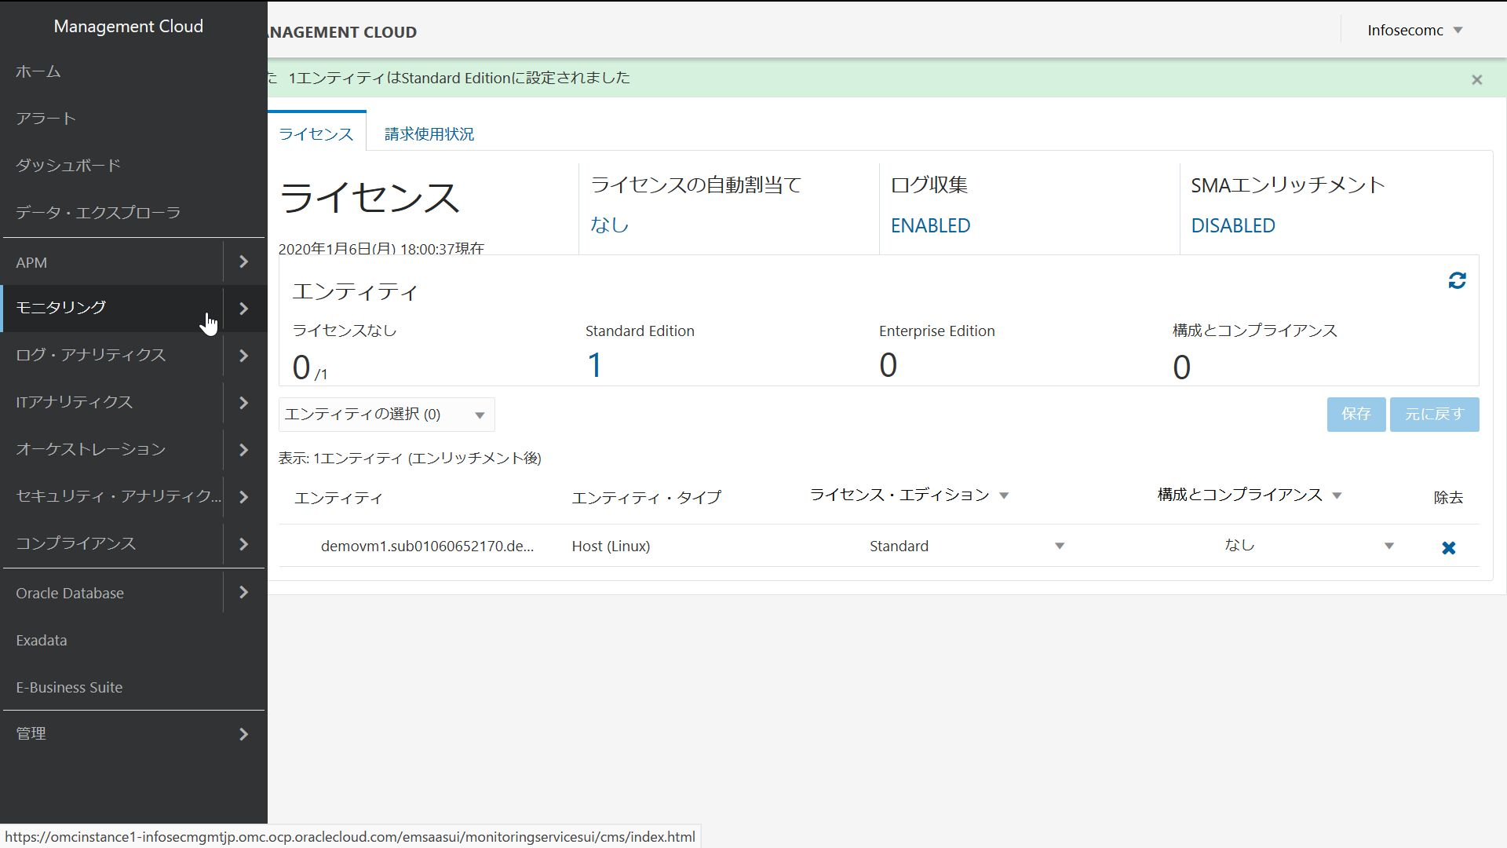Viewport: 1507px width, 848px height.
Task: Select ログ・アナリティクス in the navigation menu
Action: [x=91, y=355]
